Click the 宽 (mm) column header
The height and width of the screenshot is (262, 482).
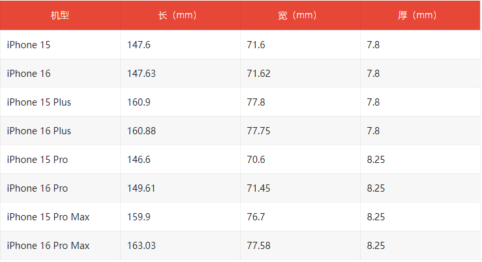pyautogui.click(x=300, y=15)
